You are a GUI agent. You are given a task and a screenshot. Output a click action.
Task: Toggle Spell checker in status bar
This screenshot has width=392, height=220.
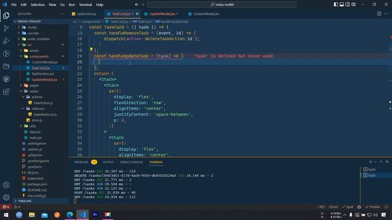click(348, 207)
